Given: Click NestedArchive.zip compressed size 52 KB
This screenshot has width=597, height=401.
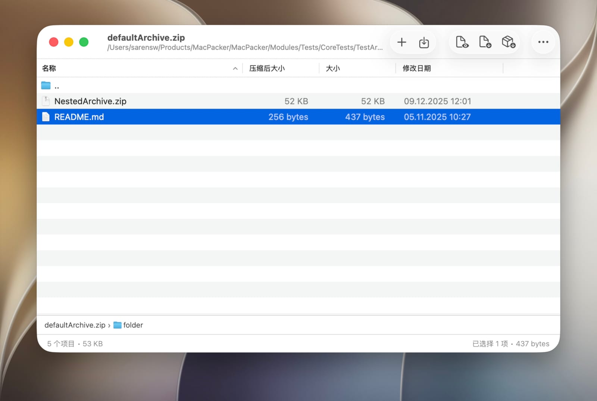Looking at the screenshot, I should click(x=296, y=101).
